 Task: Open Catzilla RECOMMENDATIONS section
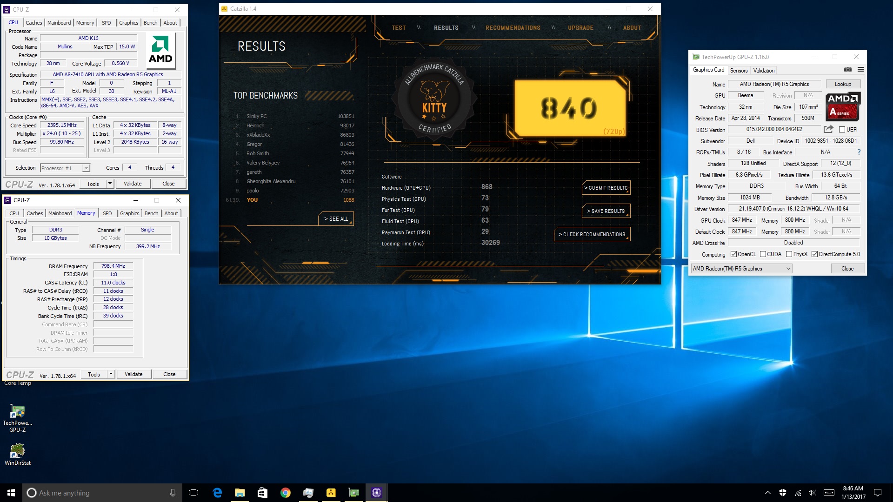513,28
